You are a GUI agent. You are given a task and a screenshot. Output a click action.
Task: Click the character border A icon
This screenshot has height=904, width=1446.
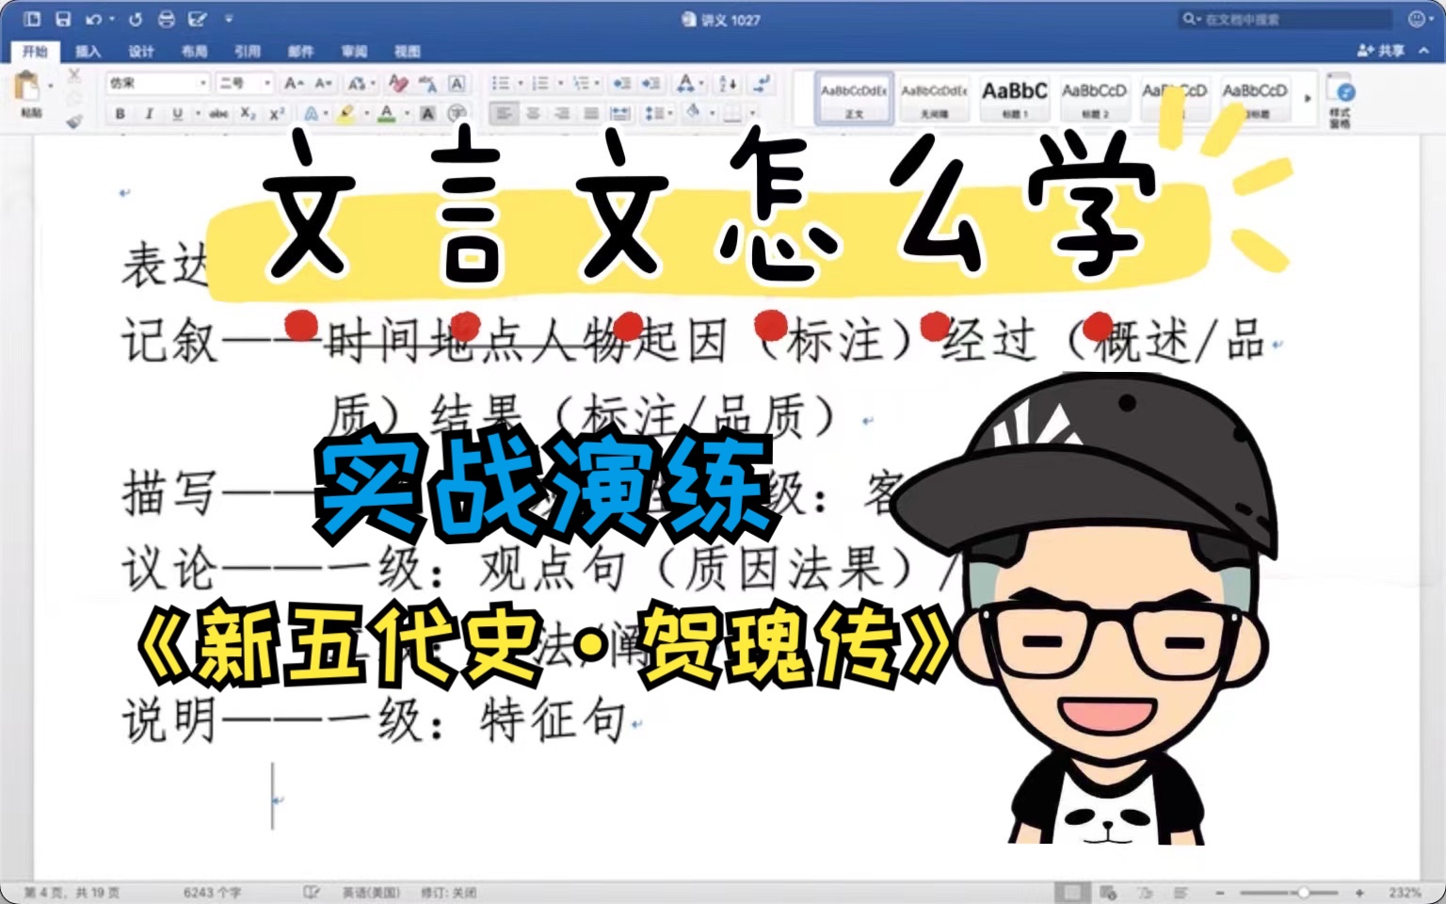(457, 83)
